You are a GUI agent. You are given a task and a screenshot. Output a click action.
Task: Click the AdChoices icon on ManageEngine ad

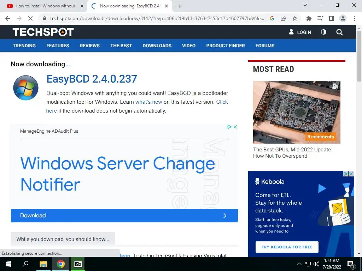pyautogui.click(x=229, y=127)
